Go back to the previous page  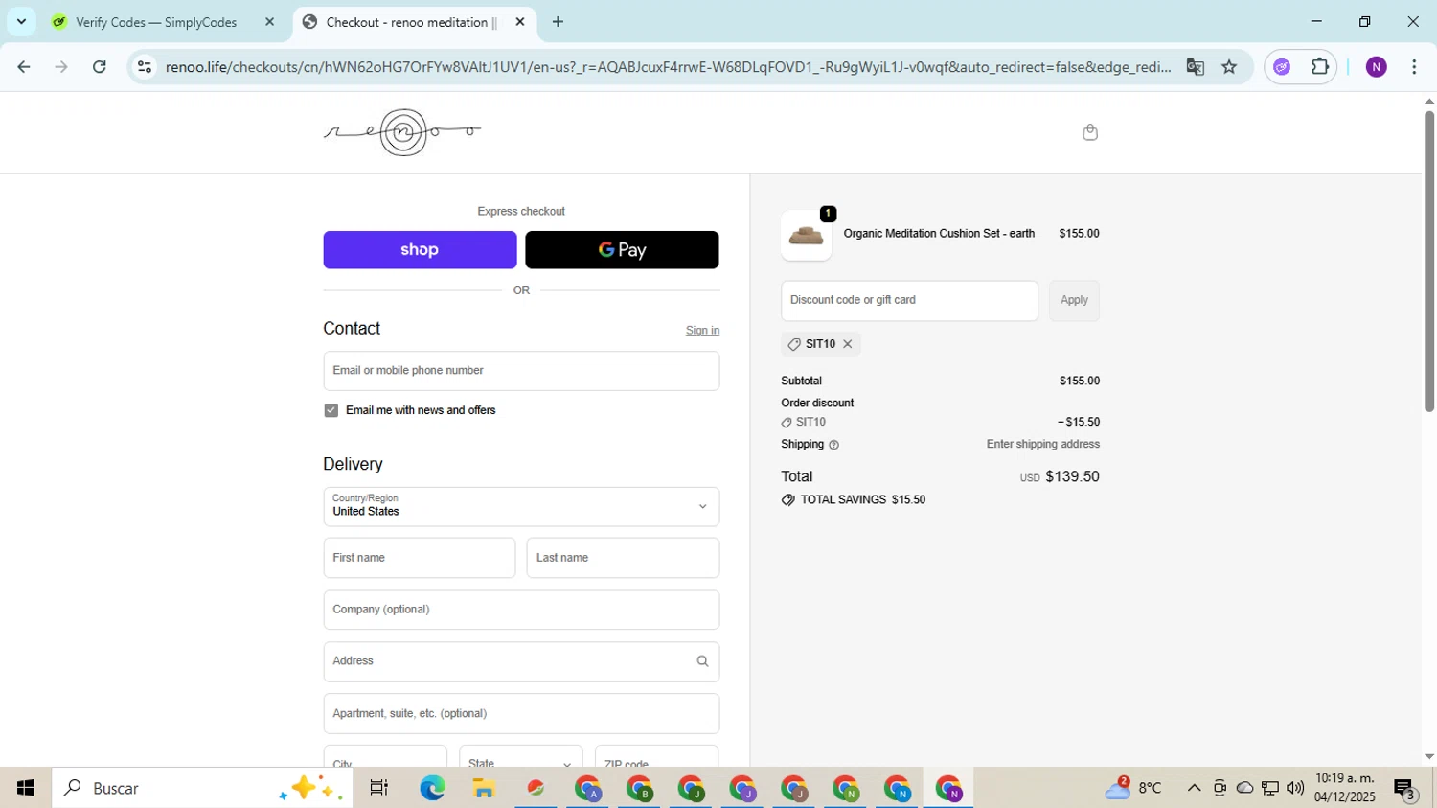pyautogui.click(x=24, y=67)
